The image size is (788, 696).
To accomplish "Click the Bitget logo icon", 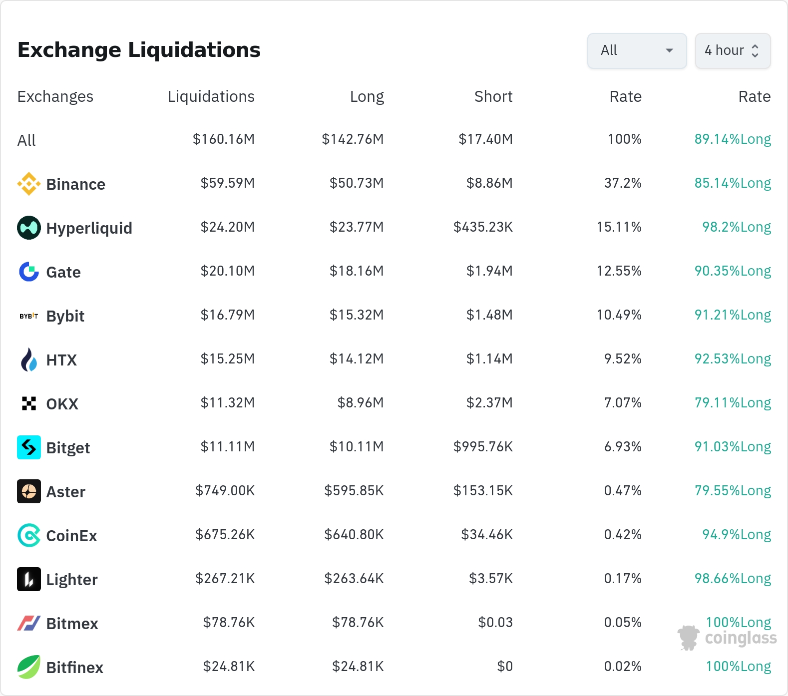I will (x=29, y=447).
